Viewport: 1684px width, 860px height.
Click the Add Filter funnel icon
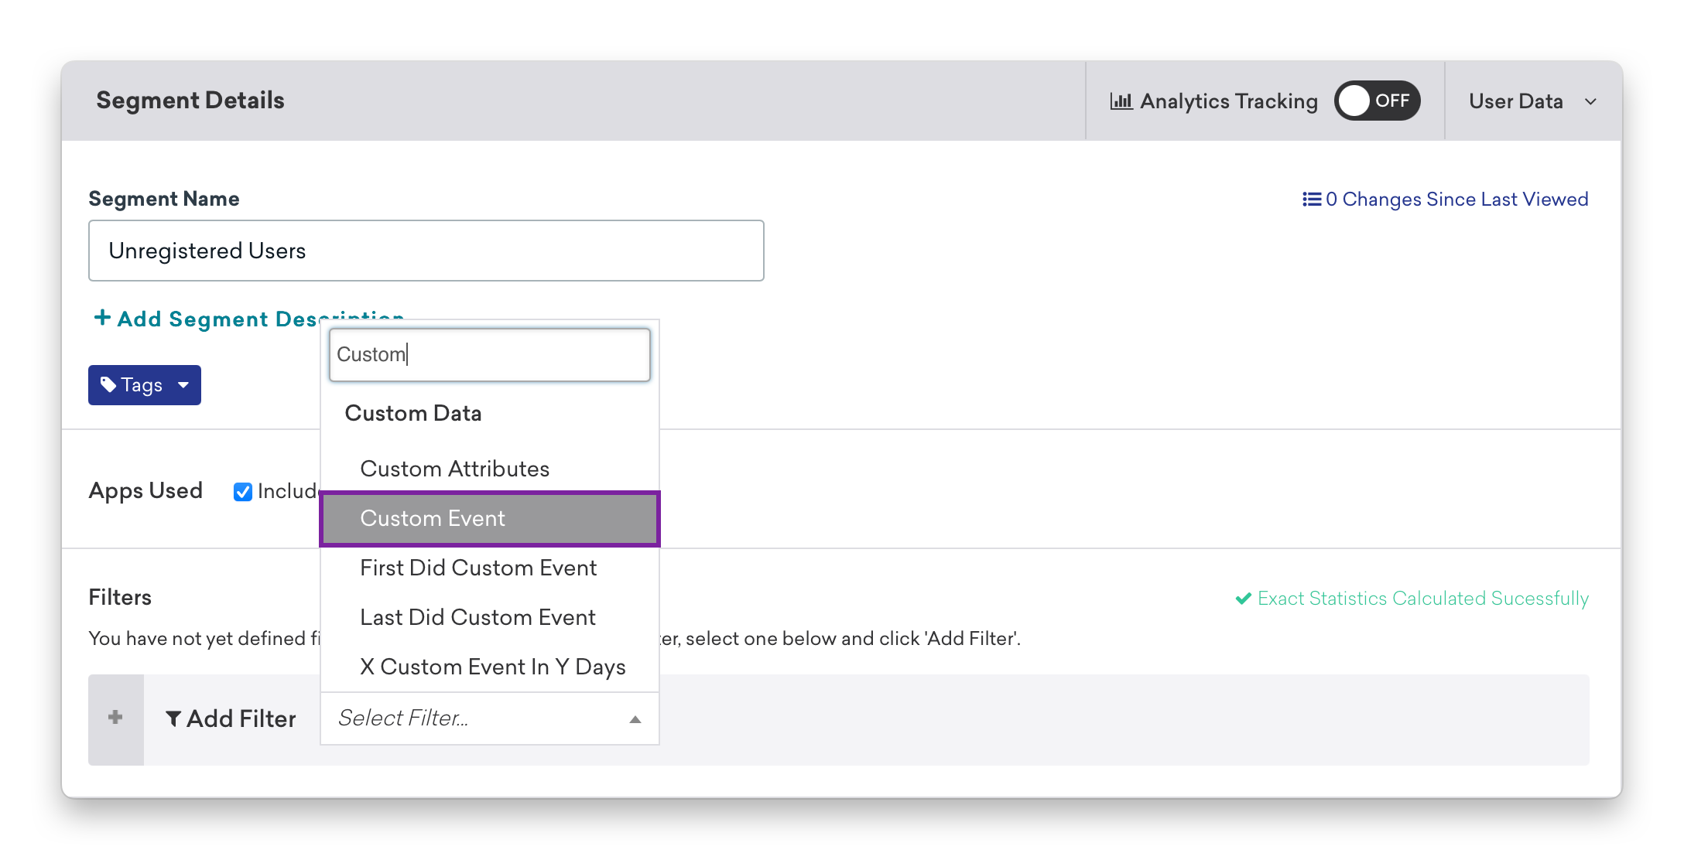[x=174, y=719]
